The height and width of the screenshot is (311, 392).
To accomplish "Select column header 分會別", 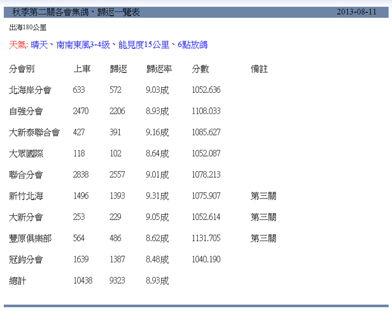I will tap(22, 69).
